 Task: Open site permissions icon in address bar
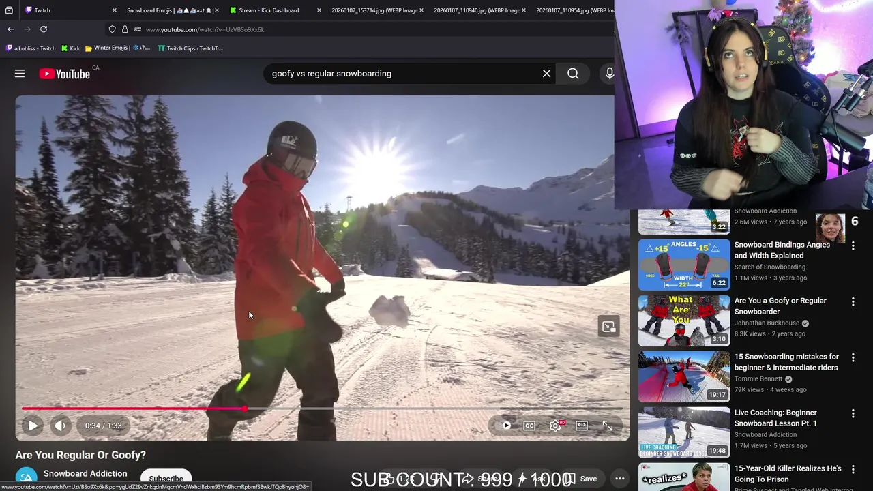(138, 29)
